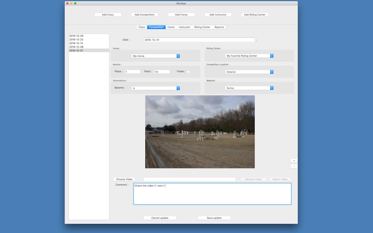
Task: Click the riding arena photo
Action: tap(200, 132)
